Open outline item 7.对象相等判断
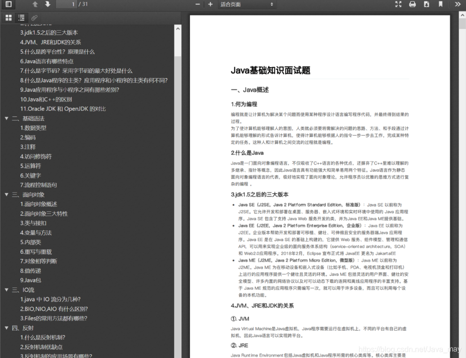466x358 pixels. click(39, 261)
